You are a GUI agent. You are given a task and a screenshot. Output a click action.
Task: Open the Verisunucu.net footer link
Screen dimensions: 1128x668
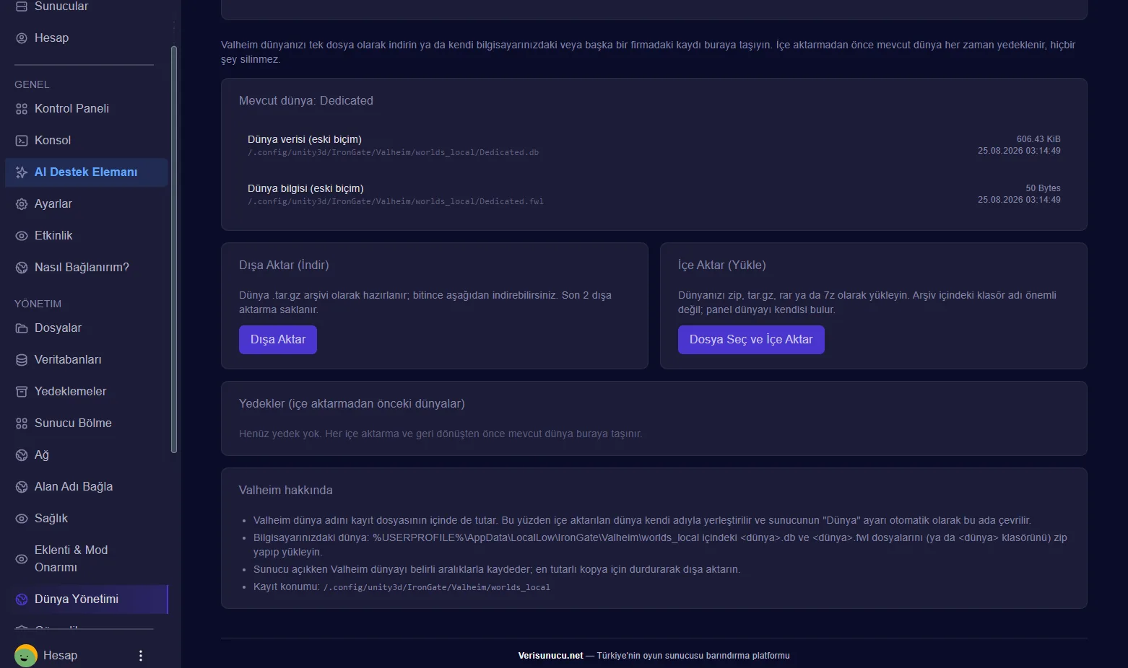(x=550, y=656)
